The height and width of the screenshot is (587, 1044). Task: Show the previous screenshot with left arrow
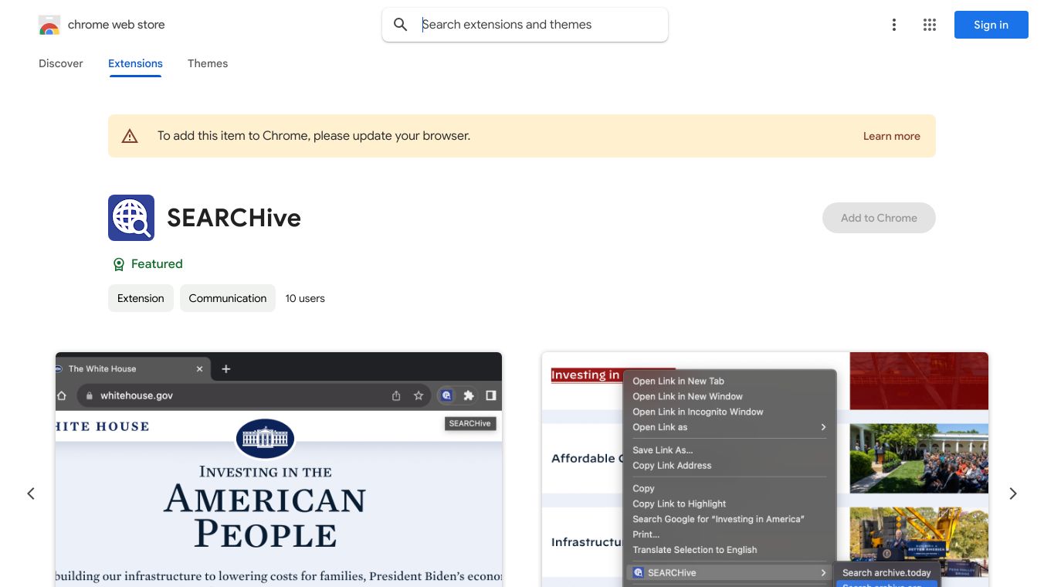(31, 494)
